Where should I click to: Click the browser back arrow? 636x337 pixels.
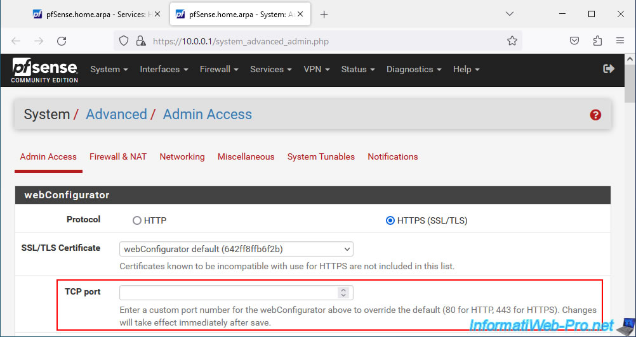pyautogui.click(x=16, y=41)
